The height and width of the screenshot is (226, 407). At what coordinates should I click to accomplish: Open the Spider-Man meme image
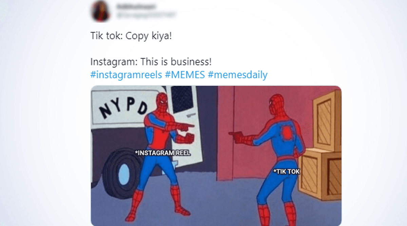pos(216,156)
